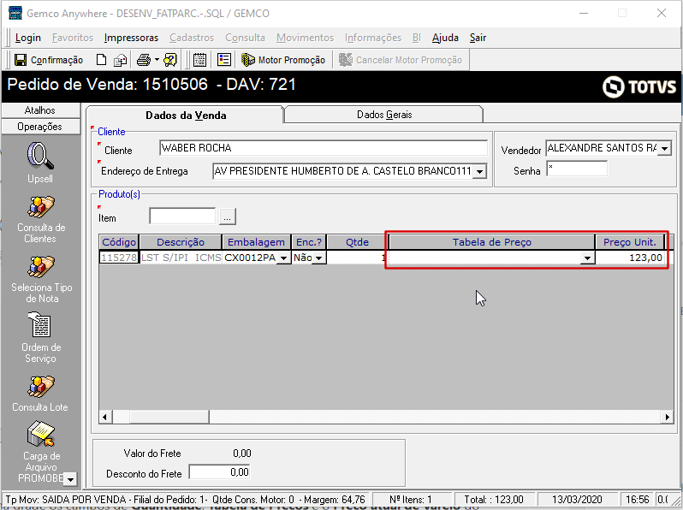
Task: Switch to the Dados Gerais tab
Action: tap(384, 115)
